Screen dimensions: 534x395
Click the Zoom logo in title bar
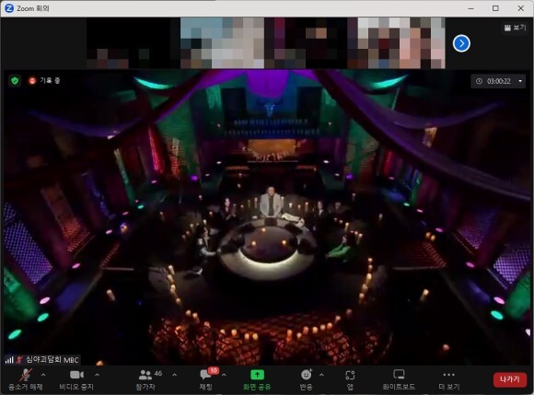(9, 8)
